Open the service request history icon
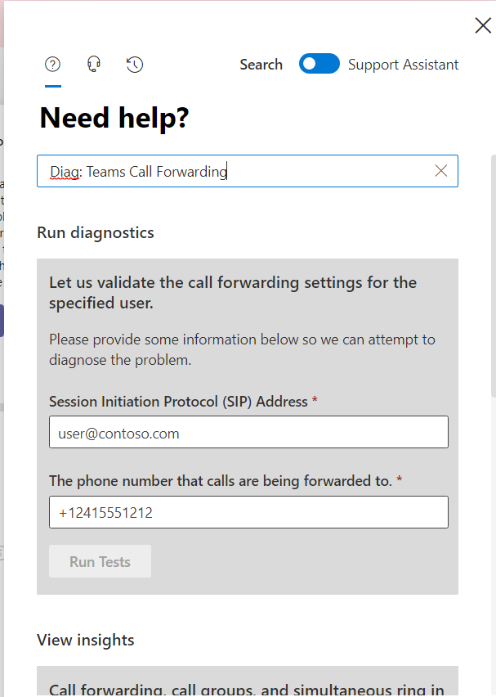 135,65
